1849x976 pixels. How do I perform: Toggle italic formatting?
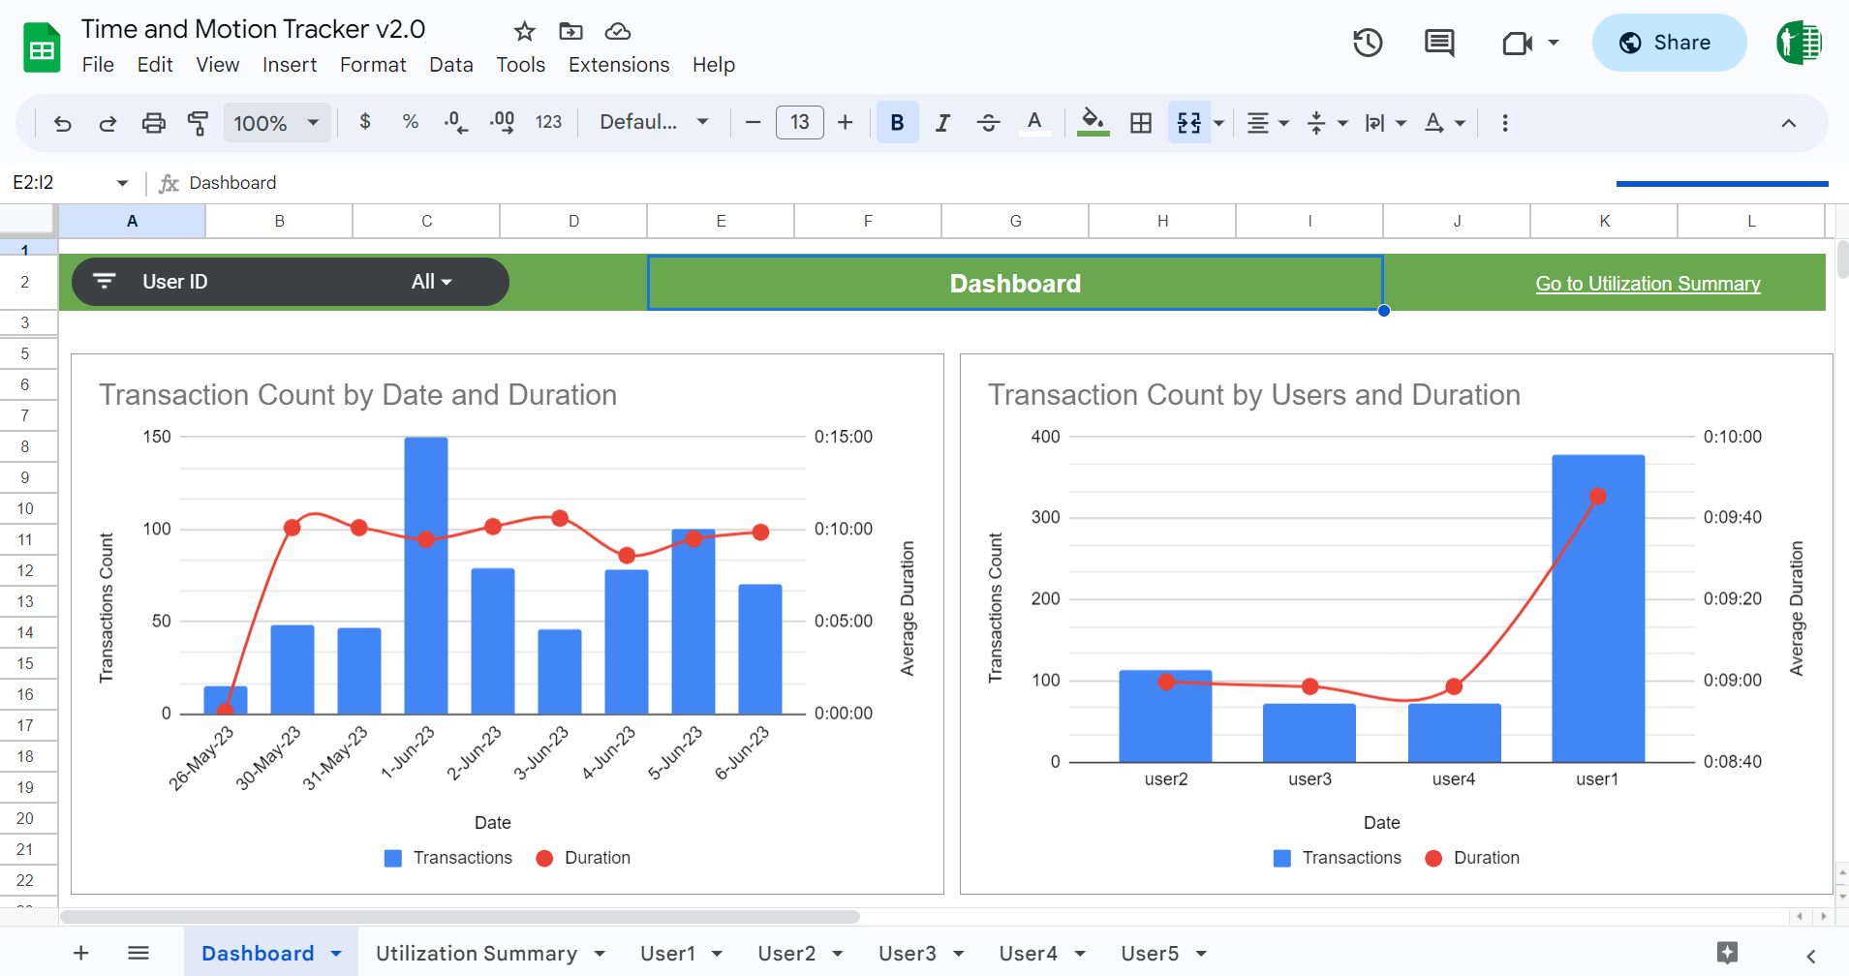(x=942, y=122)
